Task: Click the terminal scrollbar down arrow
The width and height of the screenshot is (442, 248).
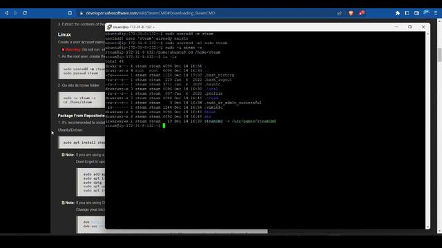Action: click(x=428, y=227)
